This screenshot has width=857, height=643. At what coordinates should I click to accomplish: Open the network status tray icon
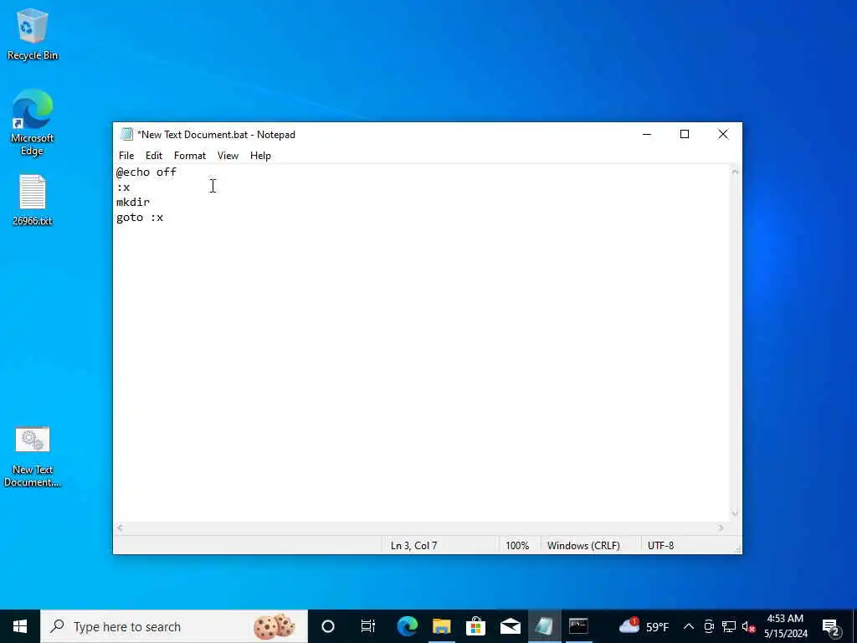(x=729, y=626)
